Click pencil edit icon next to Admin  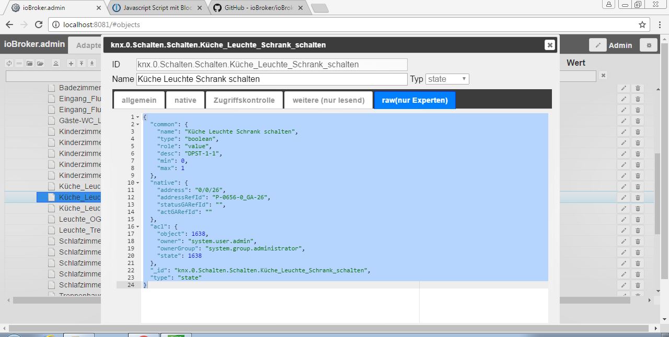click(x=597, y=45)
